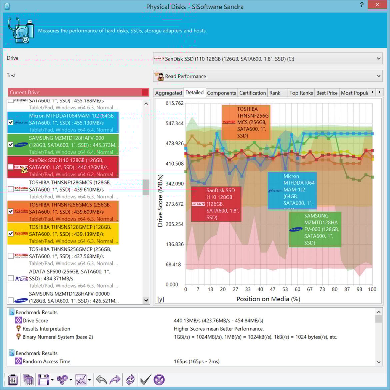Click the SAMSUNG MZMTD128HA label on the chart

[x=315, y=229]
